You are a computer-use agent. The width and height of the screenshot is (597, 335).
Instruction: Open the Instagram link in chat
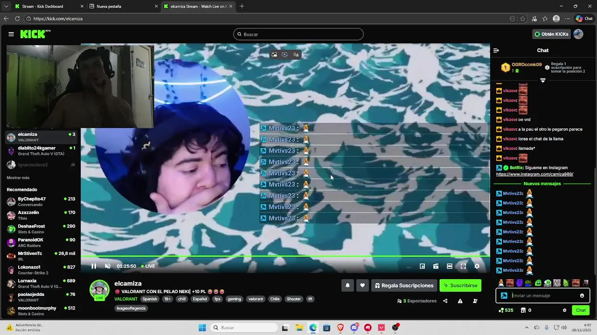tap(535, 174)
